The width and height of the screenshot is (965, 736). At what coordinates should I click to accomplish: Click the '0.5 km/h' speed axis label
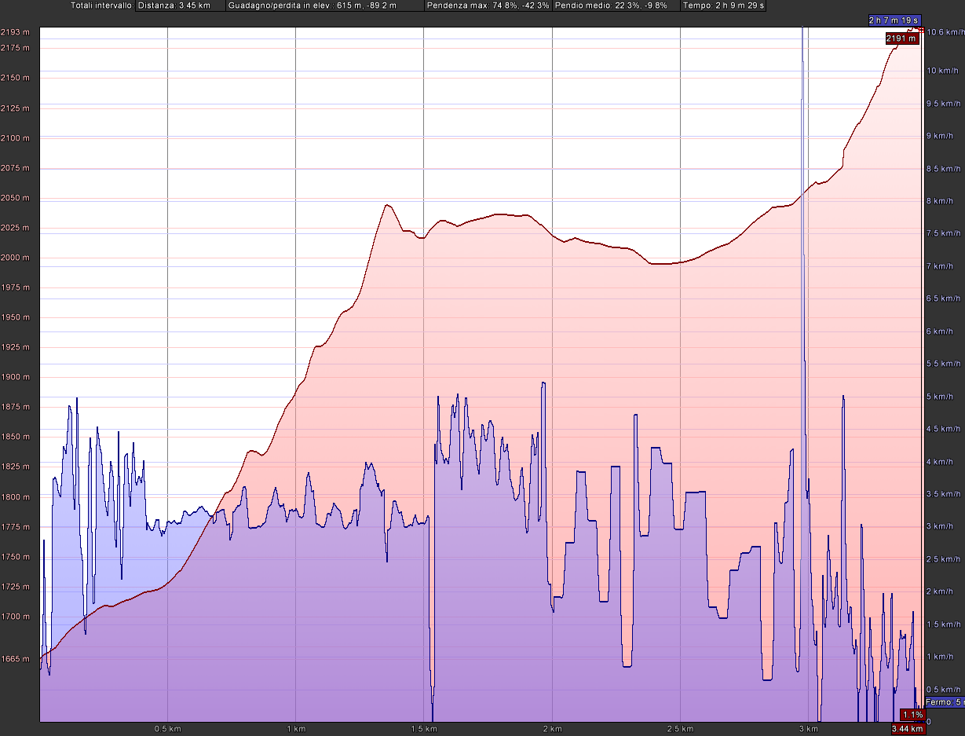[x=944, y=690]
